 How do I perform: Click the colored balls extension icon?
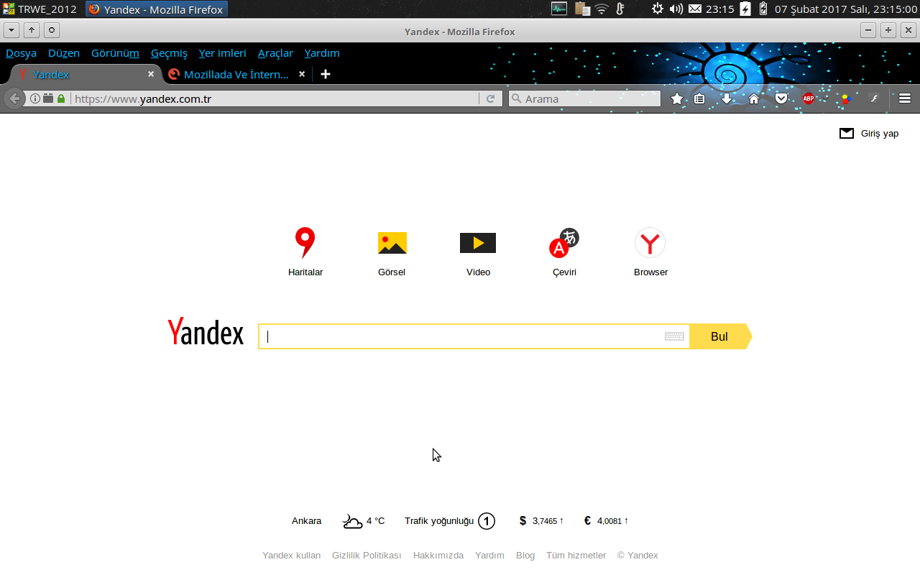pyautogui.click(x=847, y=98)
